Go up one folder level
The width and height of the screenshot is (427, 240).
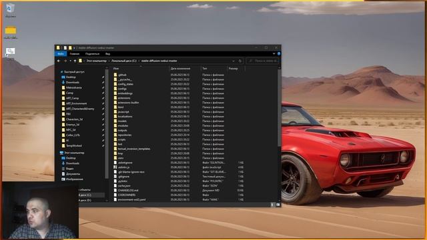75,61
